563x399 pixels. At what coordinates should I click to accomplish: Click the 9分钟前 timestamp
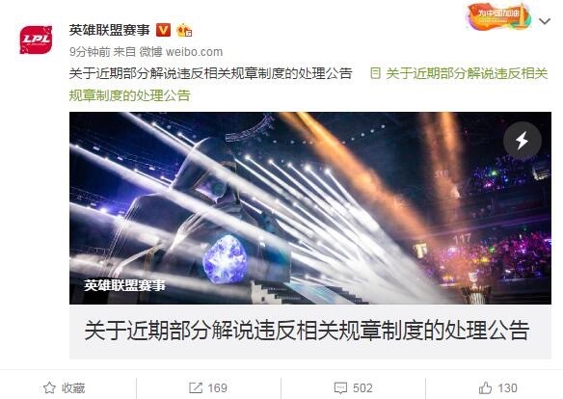[x=90, y=52]
